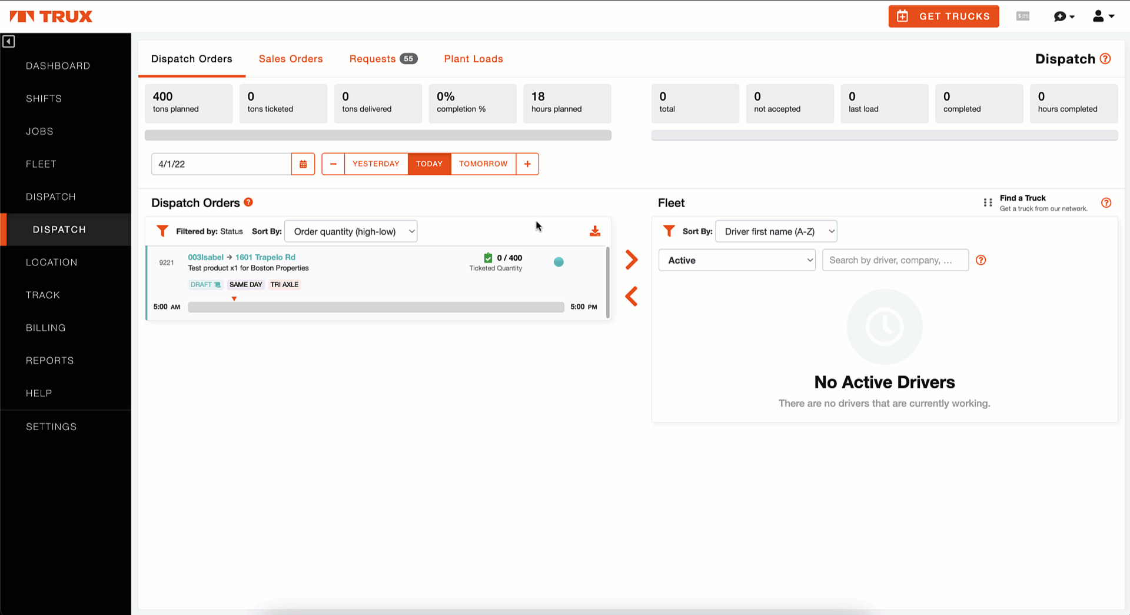Click the TRUX logo
The image size is (1130, 615).
tap(51, 16)
